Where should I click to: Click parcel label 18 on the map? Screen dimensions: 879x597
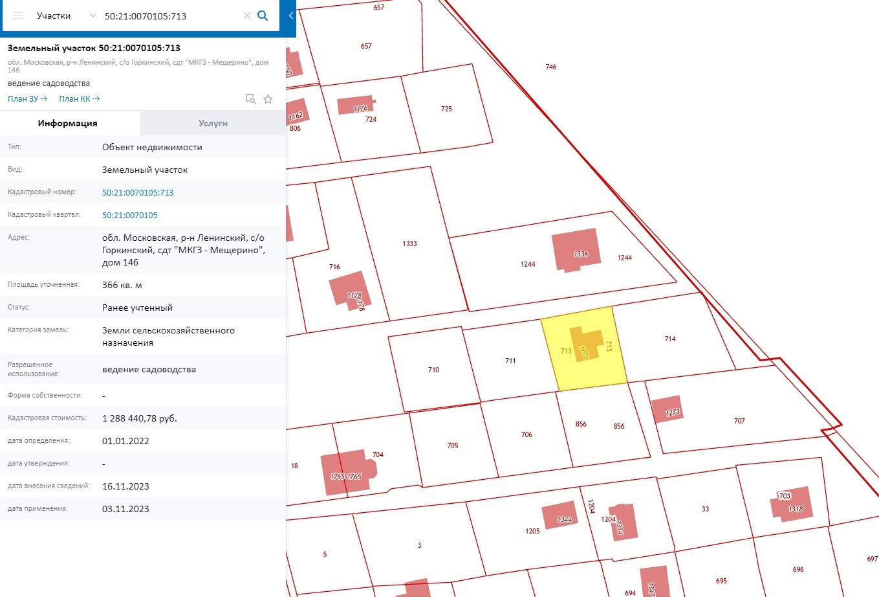(294, 466)
